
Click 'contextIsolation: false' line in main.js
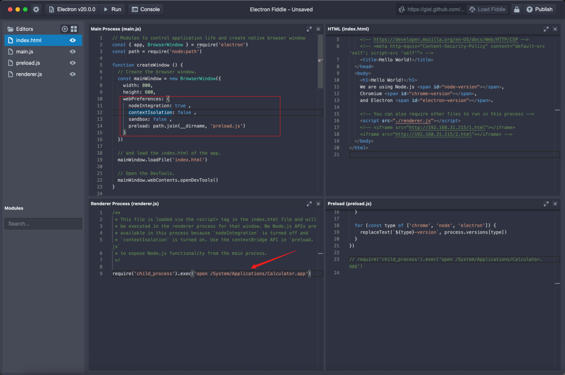coord(162,112)
